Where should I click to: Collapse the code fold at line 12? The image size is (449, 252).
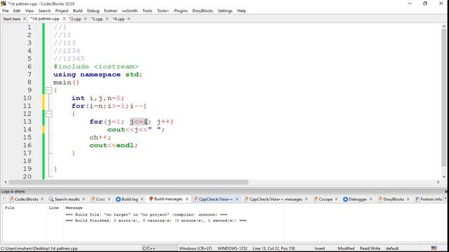coord(48,114)
